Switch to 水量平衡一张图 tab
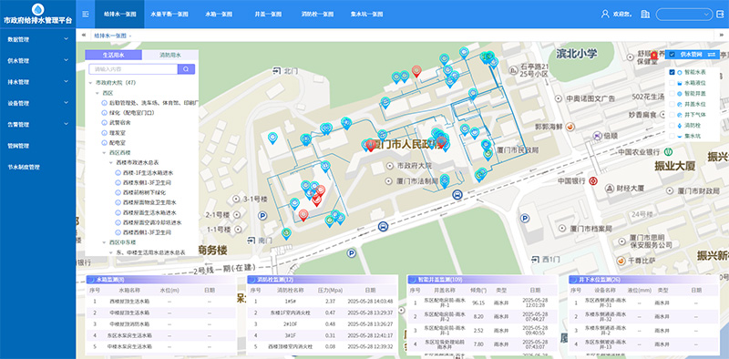This screenshot has height=359, width=729. click(169, 14)
